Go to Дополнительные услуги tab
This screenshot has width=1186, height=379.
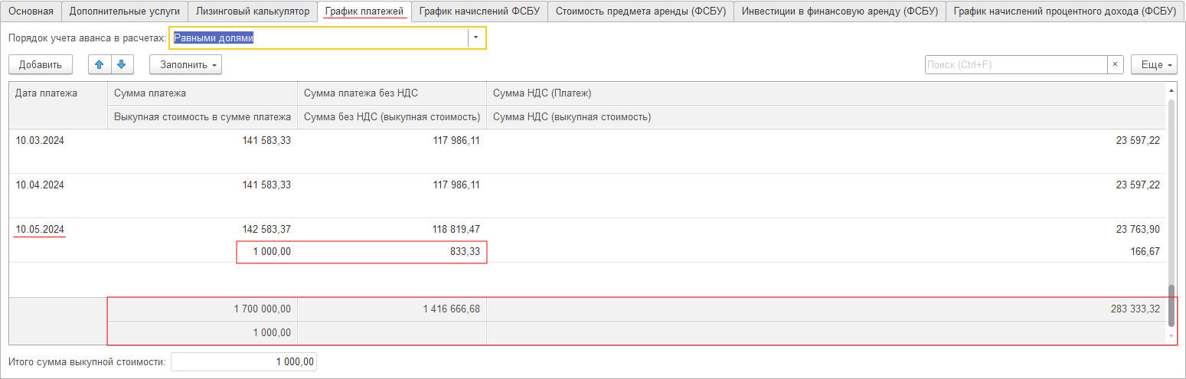pyautogui.click(x=125, y=11)
